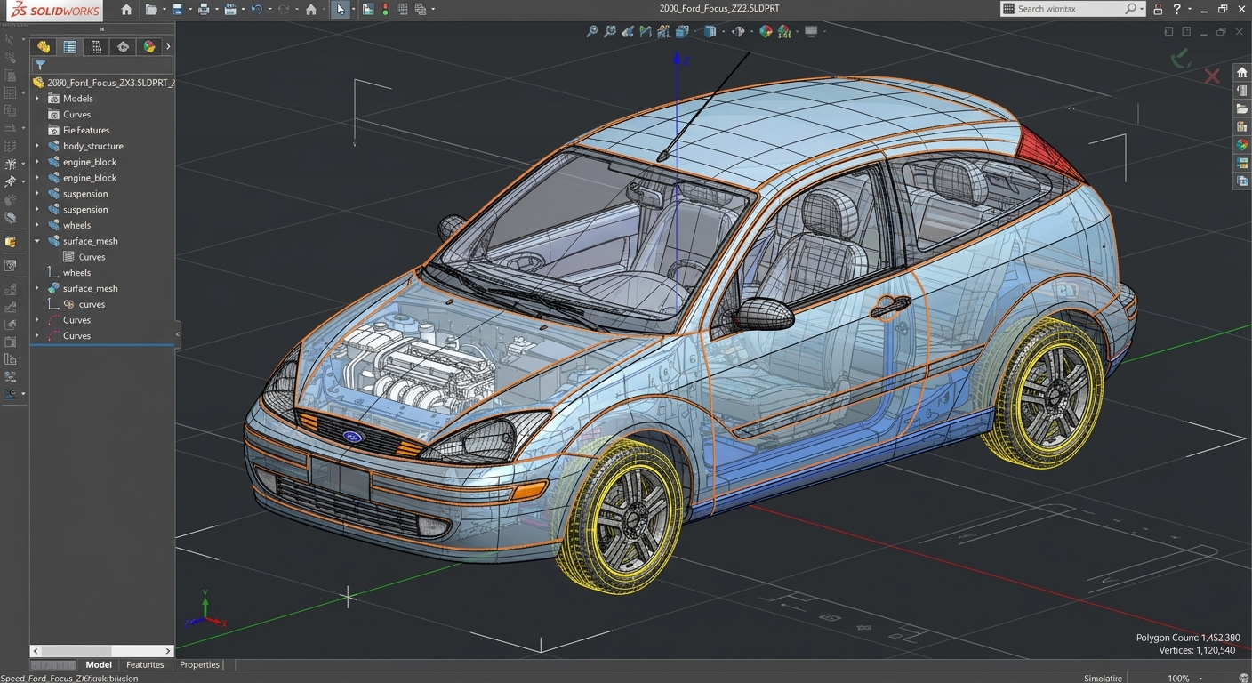Viewport: 1252px width, 683px height.
Task: Switch to the ConfigurationManager tab
Action: pos(96,47)
